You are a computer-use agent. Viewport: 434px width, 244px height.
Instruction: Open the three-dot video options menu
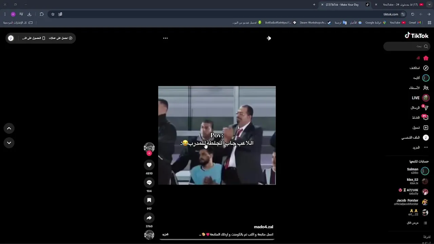[x=165, y=38]
